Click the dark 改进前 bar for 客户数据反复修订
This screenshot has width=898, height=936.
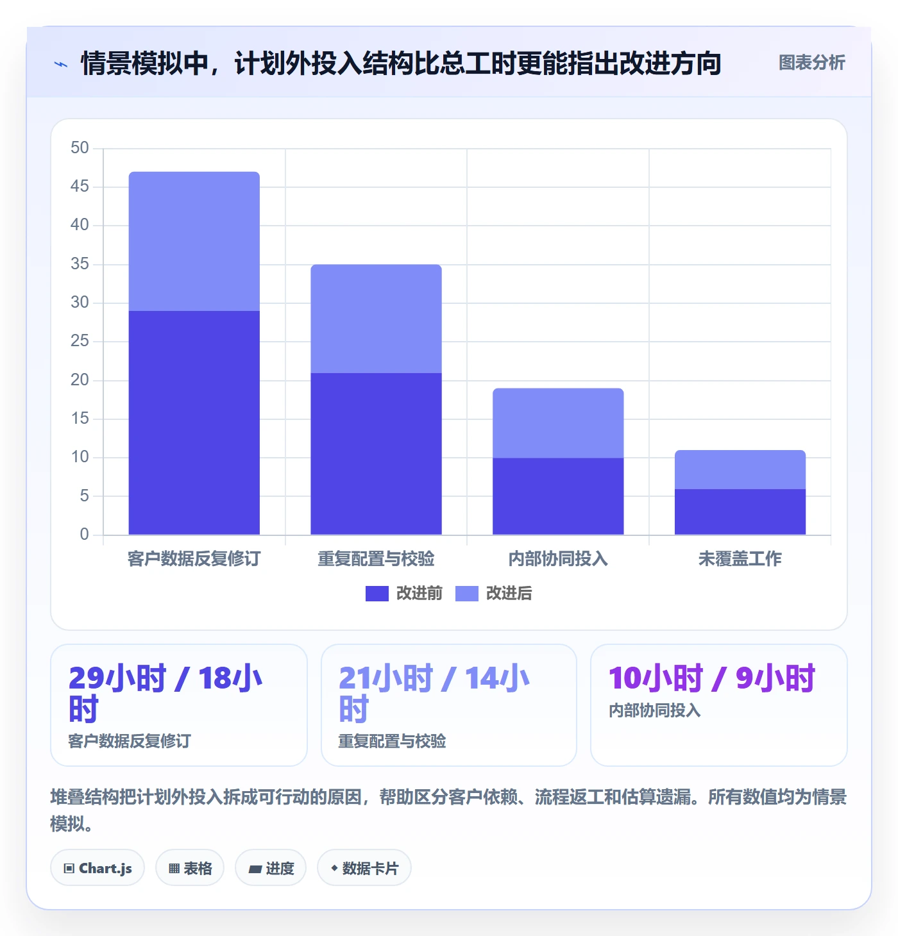coord(194,422)
